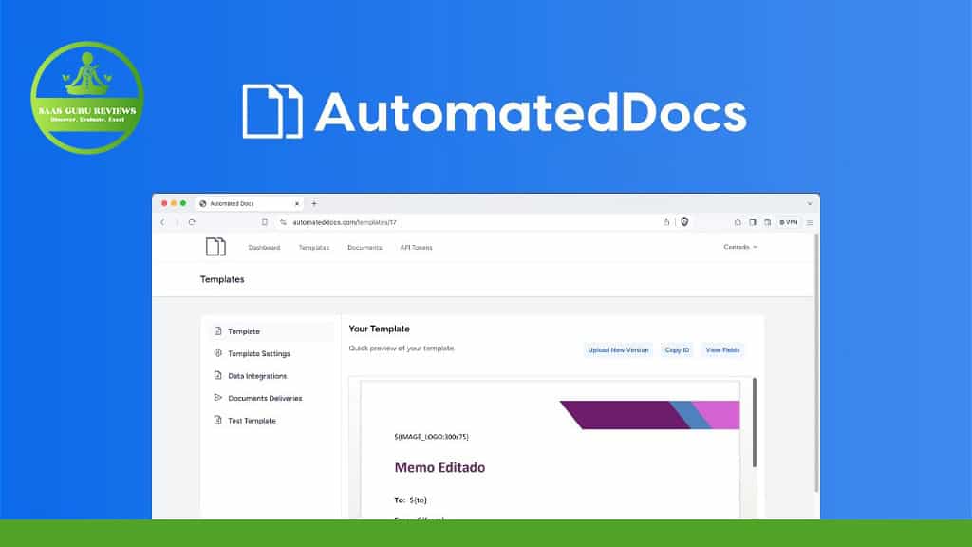Open the browser hamburger menu

[810, 222]
